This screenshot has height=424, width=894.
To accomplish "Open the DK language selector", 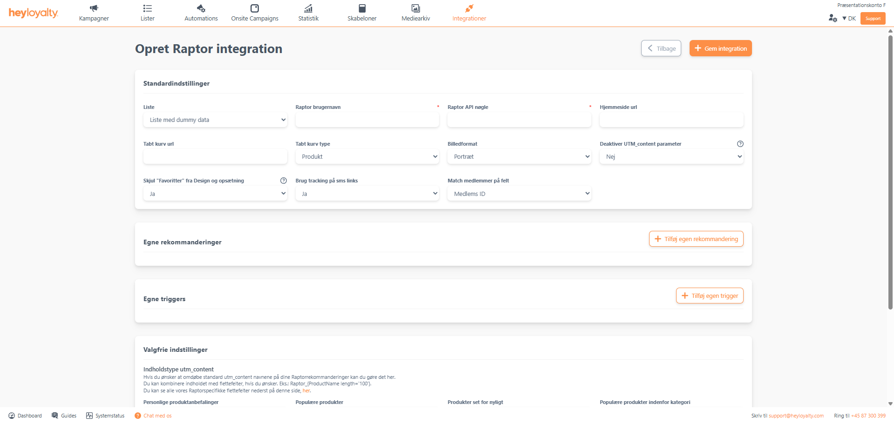I will (849, 19).
